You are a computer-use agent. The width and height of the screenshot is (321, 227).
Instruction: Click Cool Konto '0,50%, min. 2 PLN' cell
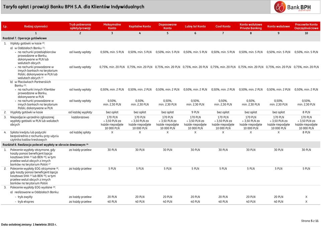click(x=223, y=90)
